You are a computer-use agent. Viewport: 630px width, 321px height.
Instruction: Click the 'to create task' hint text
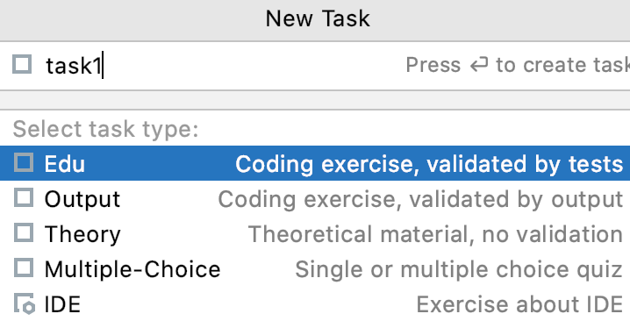(563, 65)
